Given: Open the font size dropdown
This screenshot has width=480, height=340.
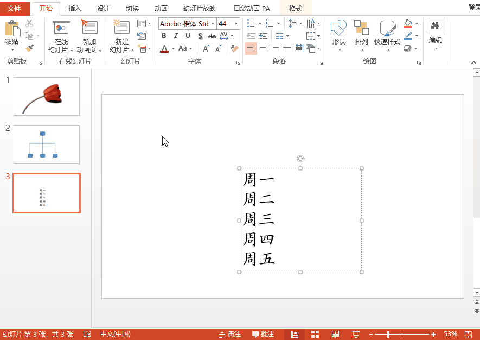Looking at the screenshot, I should click(x=236, y=23).
